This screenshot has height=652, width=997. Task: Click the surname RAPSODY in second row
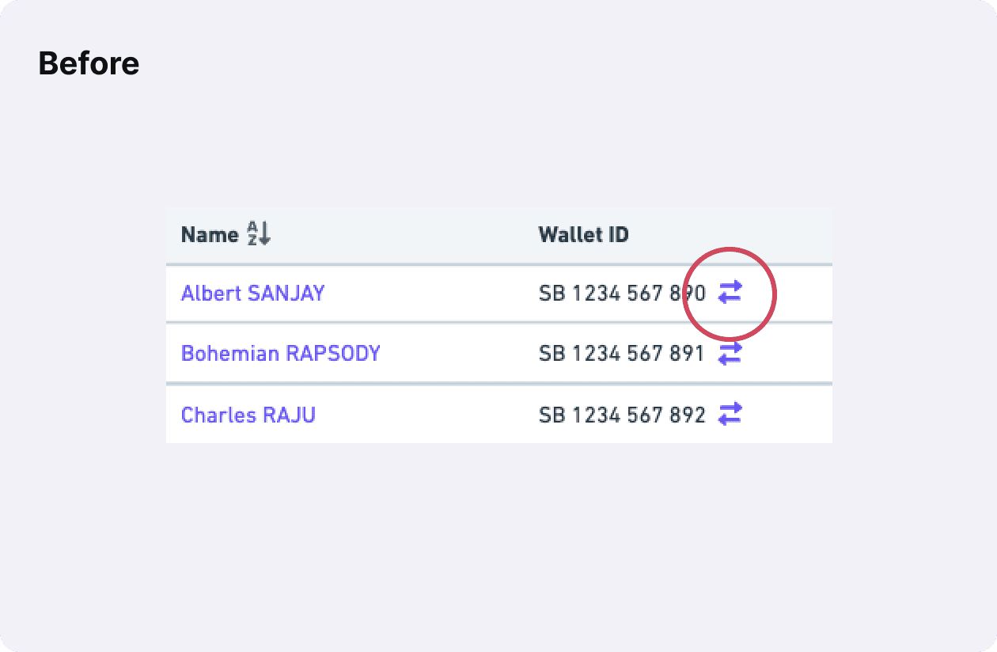click(x=333, y=353)
